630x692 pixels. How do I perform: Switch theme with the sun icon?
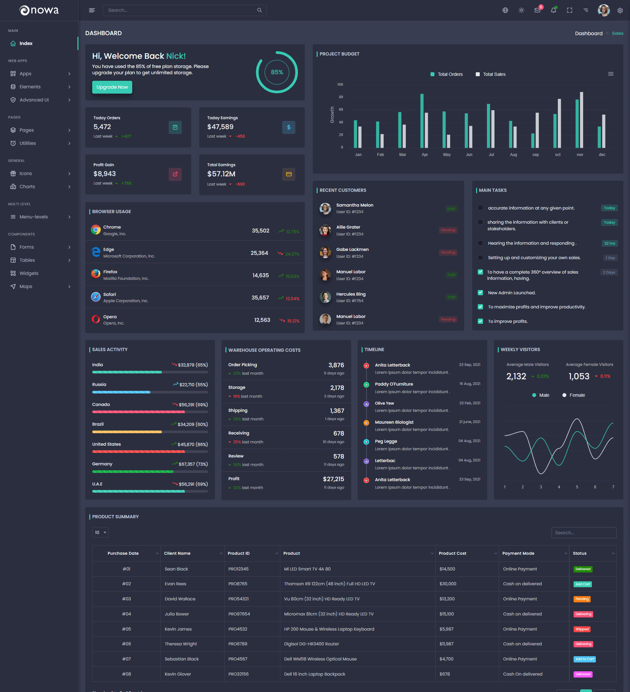point(521,10)
